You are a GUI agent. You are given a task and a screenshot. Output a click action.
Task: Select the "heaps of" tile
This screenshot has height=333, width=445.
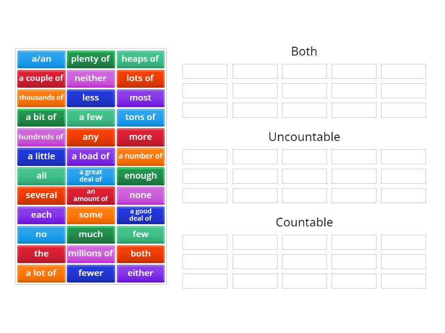pos(141,59)
